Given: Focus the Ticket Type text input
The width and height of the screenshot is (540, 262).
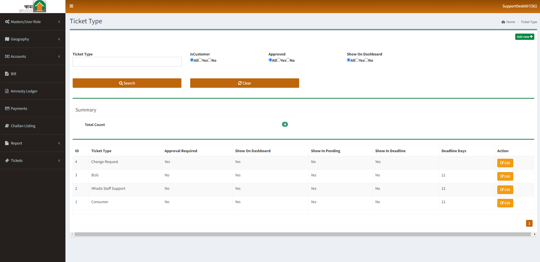Looking at the screenshot, I should click(127, 62).
